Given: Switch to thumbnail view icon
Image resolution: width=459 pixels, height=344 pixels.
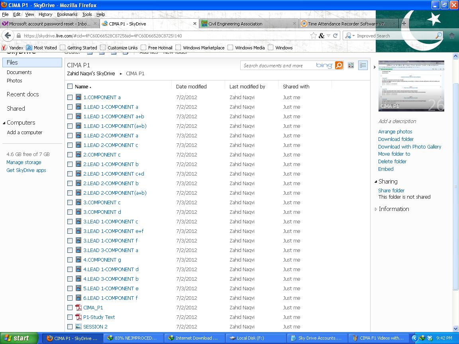Looking at the screenshot, I should [x=351, y=65].
